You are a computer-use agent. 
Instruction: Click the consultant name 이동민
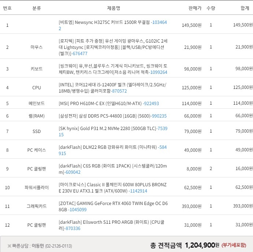[38, 246]
